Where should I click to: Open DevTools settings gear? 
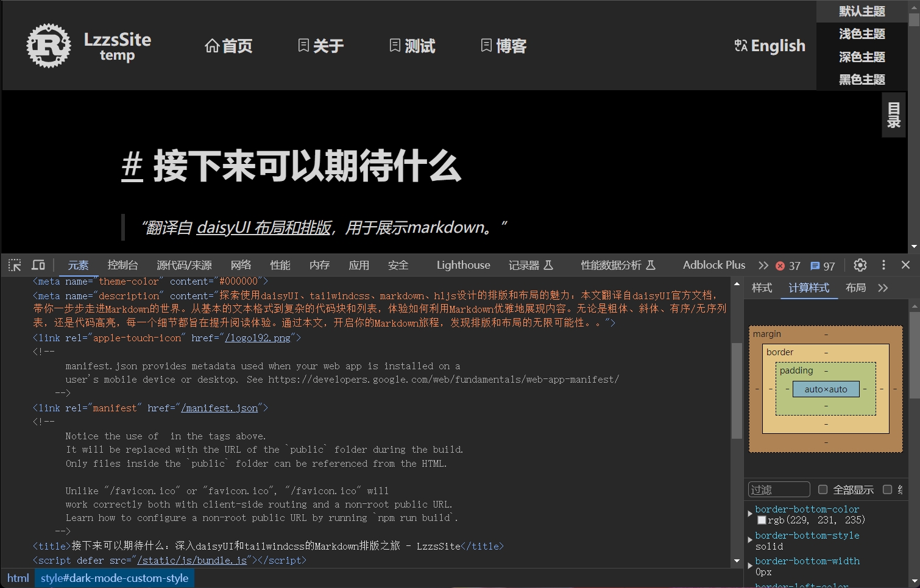point(860,265)
